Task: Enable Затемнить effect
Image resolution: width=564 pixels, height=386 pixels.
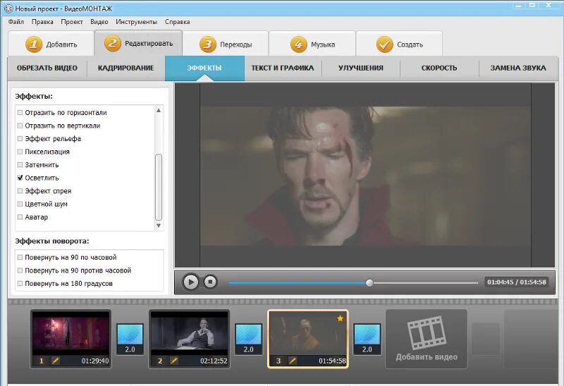Action: (20, 165)
